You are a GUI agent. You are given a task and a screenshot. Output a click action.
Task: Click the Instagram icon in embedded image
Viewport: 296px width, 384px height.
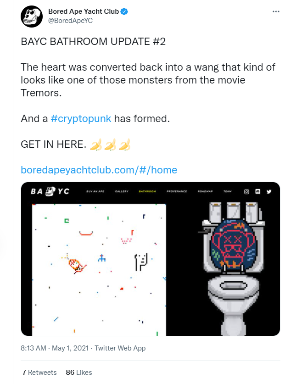(x=246, y=191)
